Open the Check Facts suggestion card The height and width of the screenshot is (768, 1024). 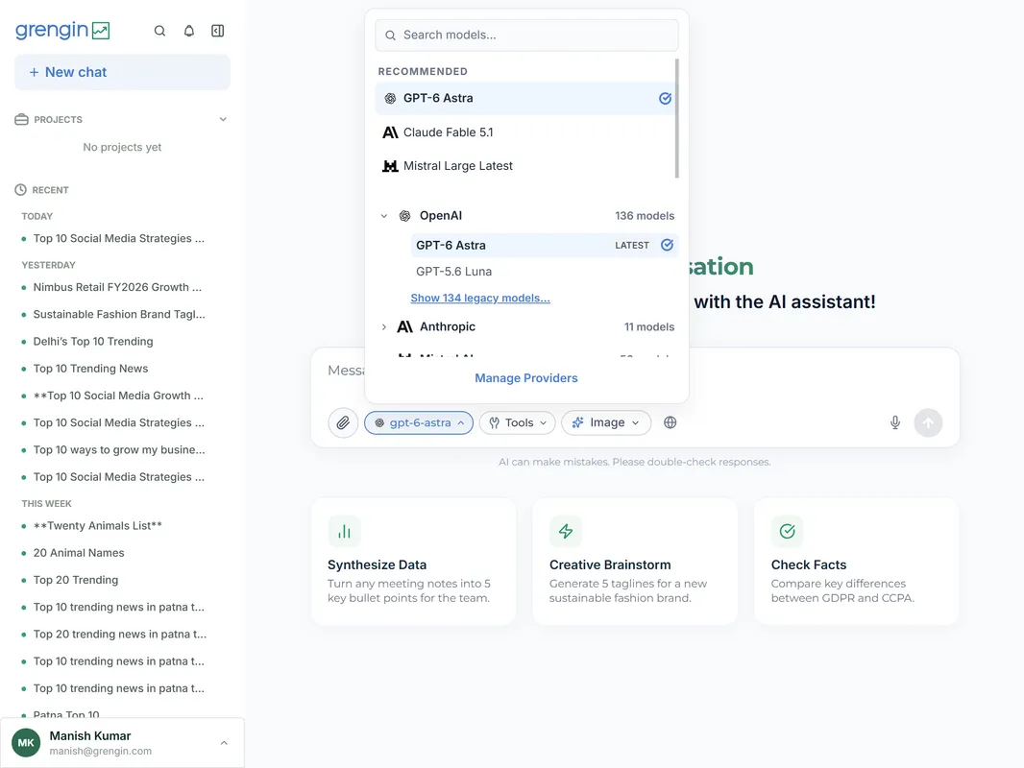(x=856, y=562)
